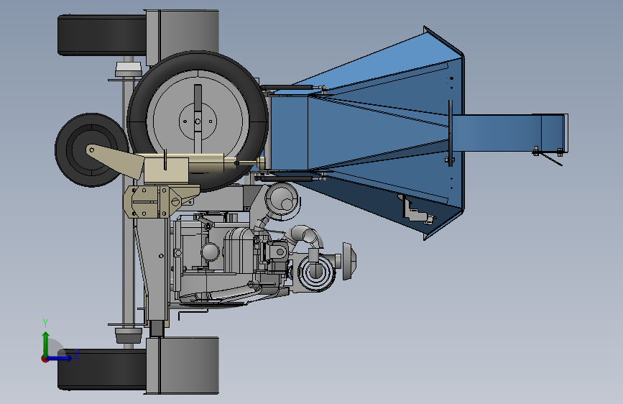Select the large central wheel disc
Image resolution: width=623 pixels, height=404 pixels.
point(198,121)
